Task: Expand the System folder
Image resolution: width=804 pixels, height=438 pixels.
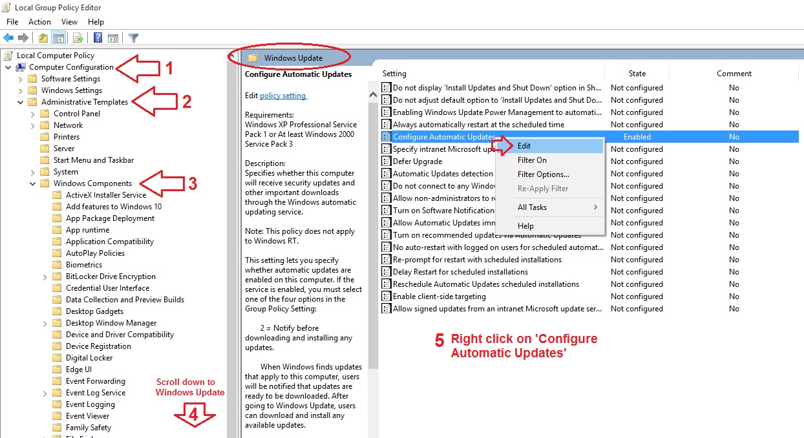Action: coord(33,172)
